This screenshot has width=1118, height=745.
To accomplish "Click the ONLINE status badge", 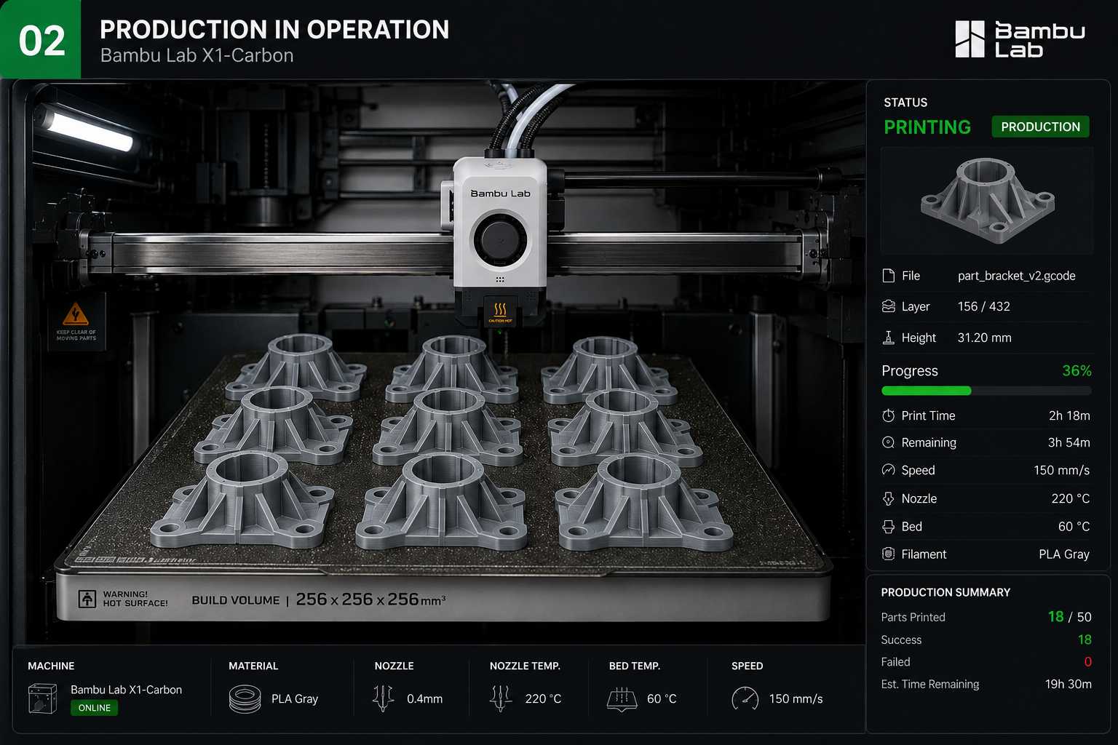I will (x=95, y=708).
